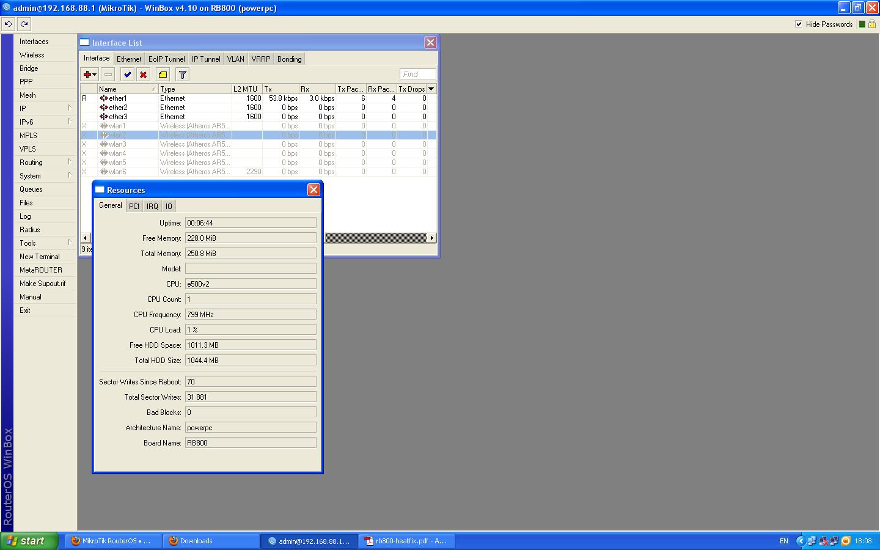Click the Find search field
Viewport: 880px width, 550px height.
coord(418,74)
